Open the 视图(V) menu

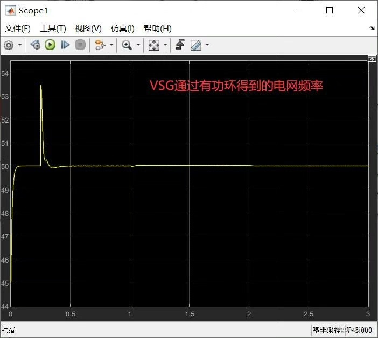[x=88, y=29]
